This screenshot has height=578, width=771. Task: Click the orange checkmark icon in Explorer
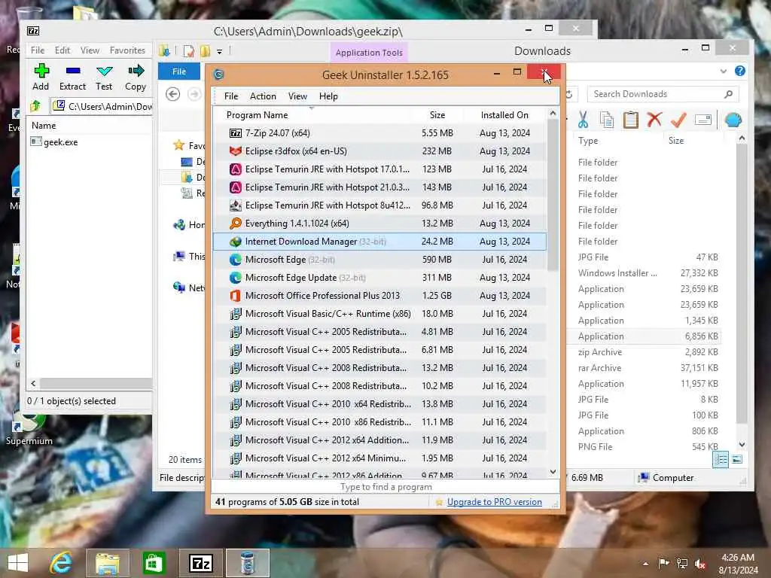(x=678, y=120)
